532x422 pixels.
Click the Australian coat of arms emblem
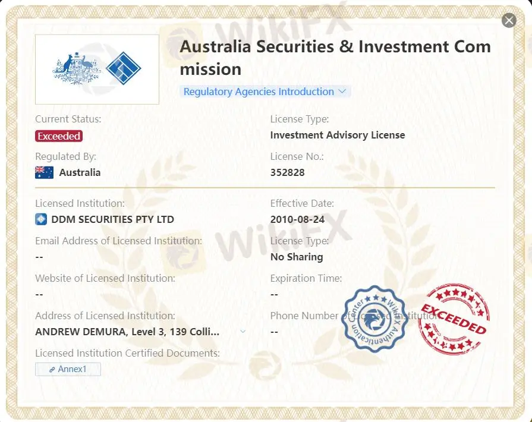coord(77,68)
